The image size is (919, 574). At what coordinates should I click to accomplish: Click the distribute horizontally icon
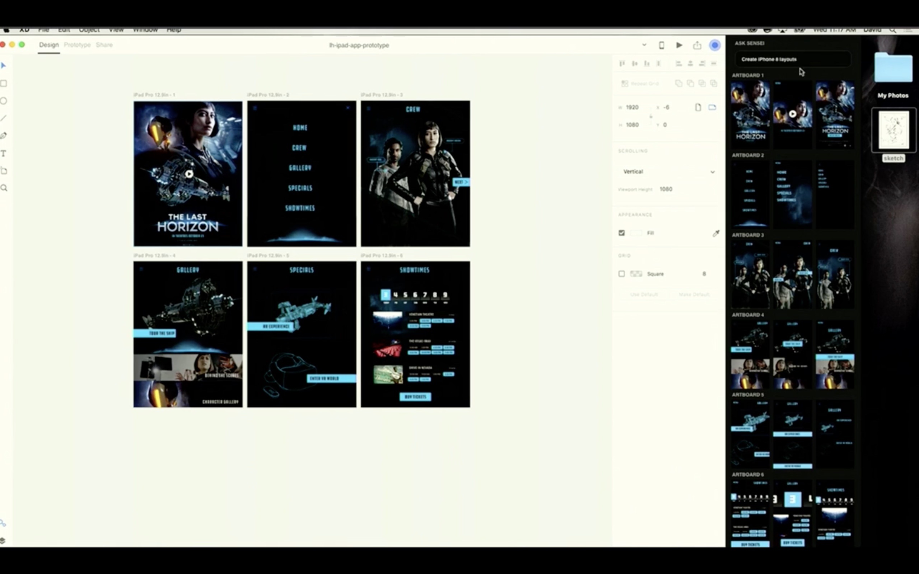pos(714,63)
